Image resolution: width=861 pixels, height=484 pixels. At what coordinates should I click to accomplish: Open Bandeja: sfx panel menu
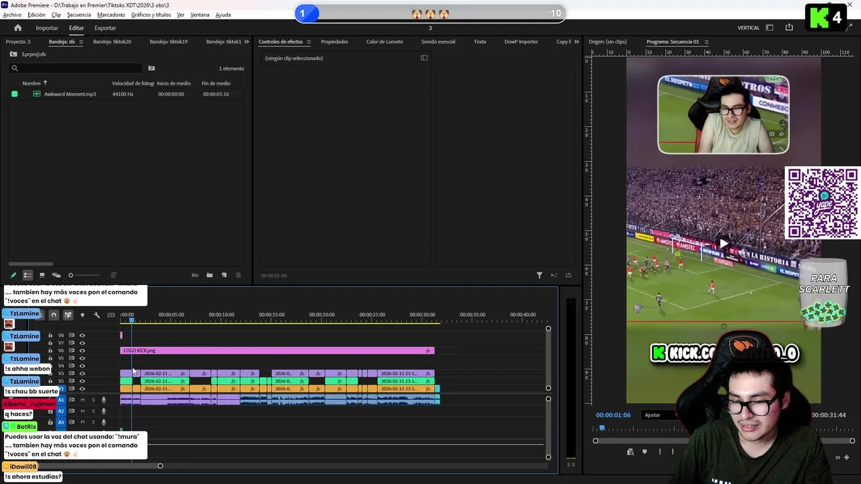click(81, 42)
